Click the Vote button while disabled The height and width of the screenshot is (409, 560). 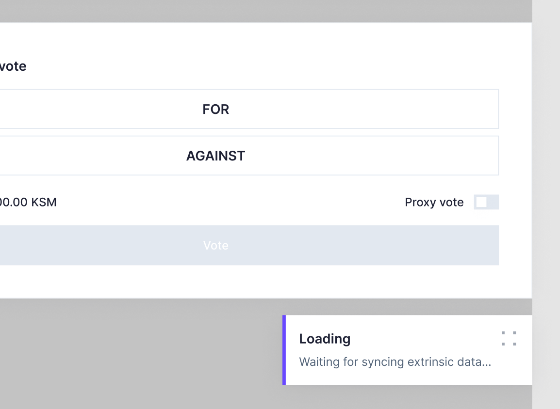coord(215,245)
